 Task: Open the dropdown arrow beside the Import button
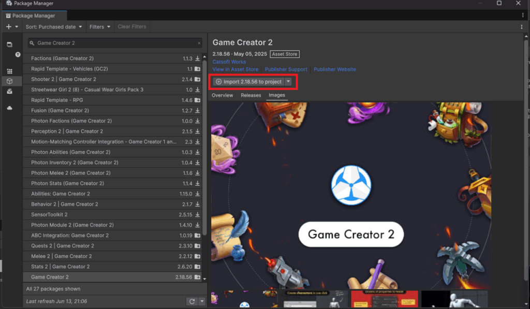(288, 81)
